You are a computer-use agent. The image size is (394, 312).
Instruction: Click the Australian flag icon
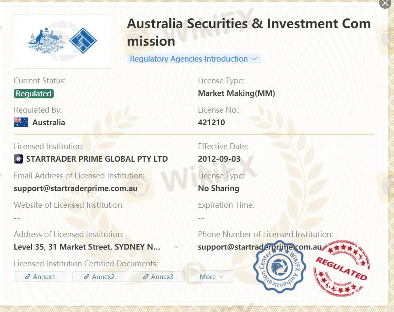click(21, 122)
